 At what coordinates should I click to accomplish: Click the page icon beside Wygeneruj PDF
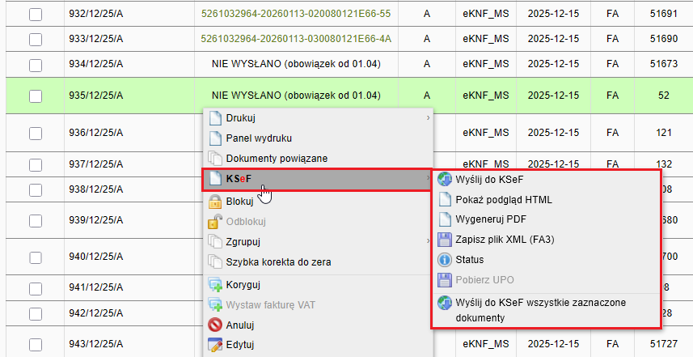pos(445,219)
